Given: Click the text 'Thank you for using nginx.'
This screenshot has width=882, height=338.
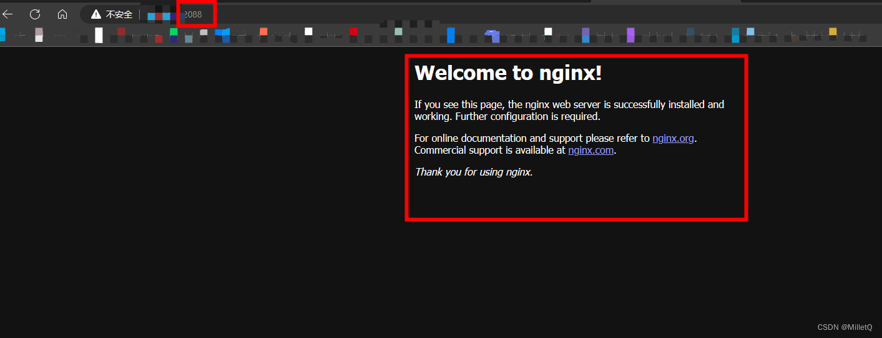Looking at the screenshot, I should tap(474, 172).
